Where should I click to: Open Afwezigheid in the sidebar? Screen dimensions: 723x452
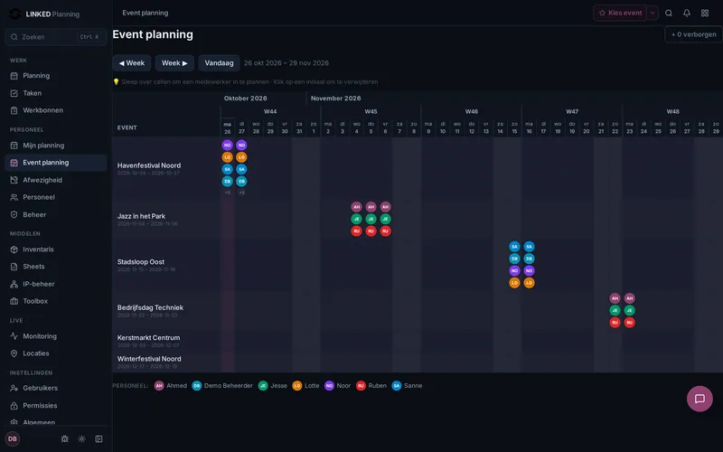pos(55,180)
